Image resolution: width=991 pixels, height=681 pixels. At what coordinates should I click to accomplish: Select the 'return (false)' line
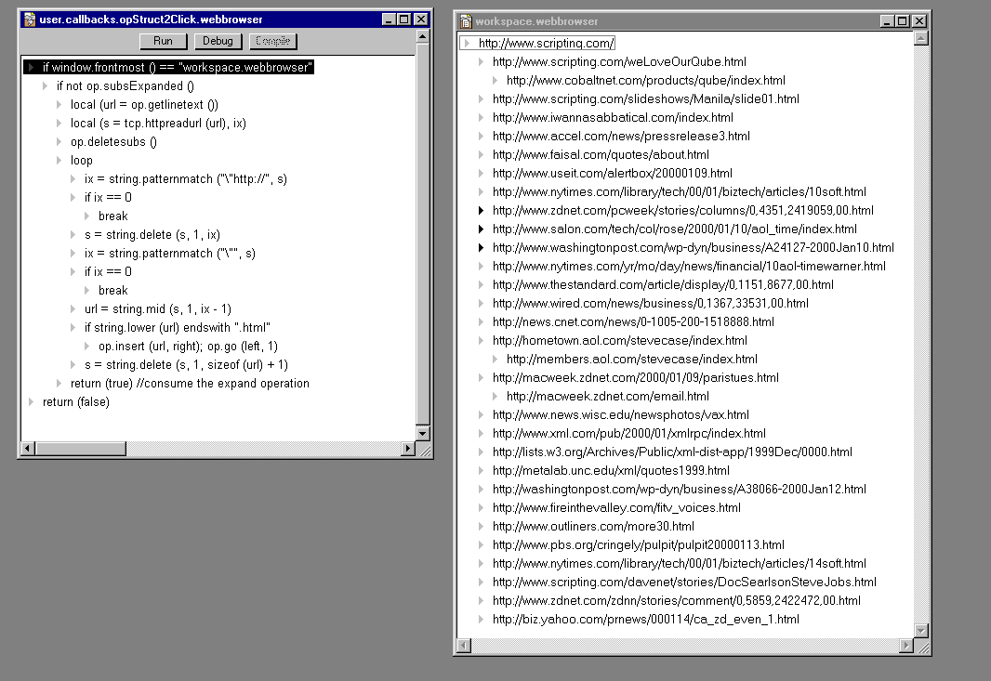pos(75,402)
